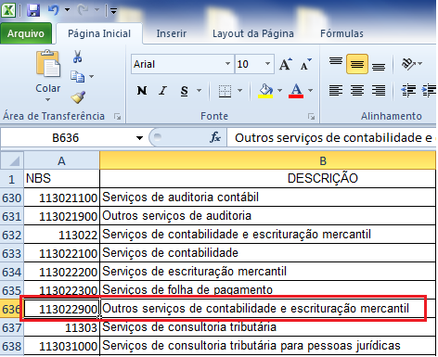Open underline style dropdown arrow
Screen dimensions: 438x357
200,91
